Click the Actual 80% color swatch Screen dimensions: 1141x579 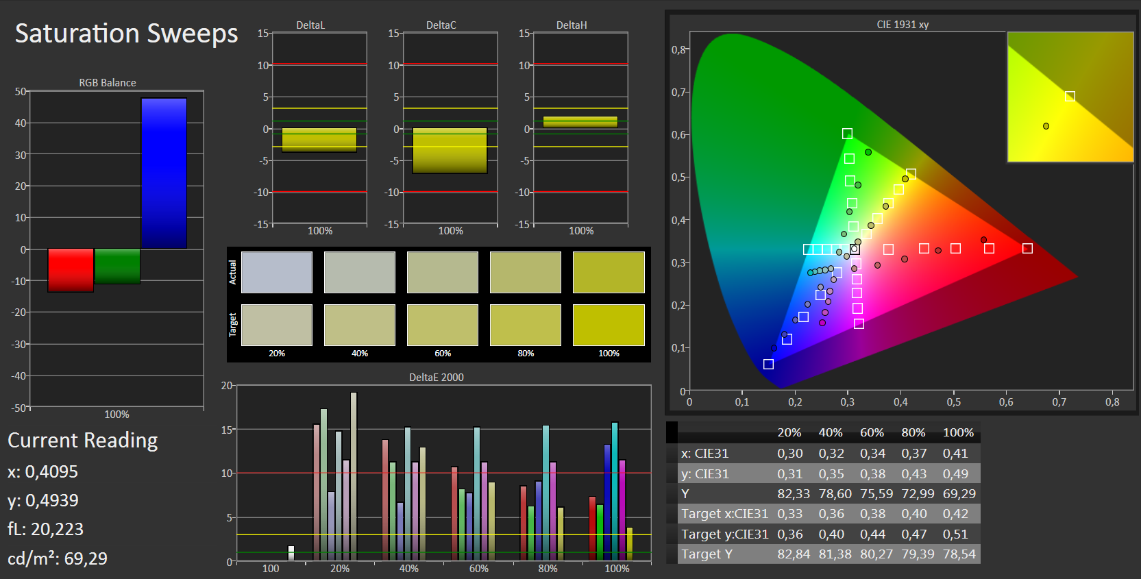click(x=526, y=272)
